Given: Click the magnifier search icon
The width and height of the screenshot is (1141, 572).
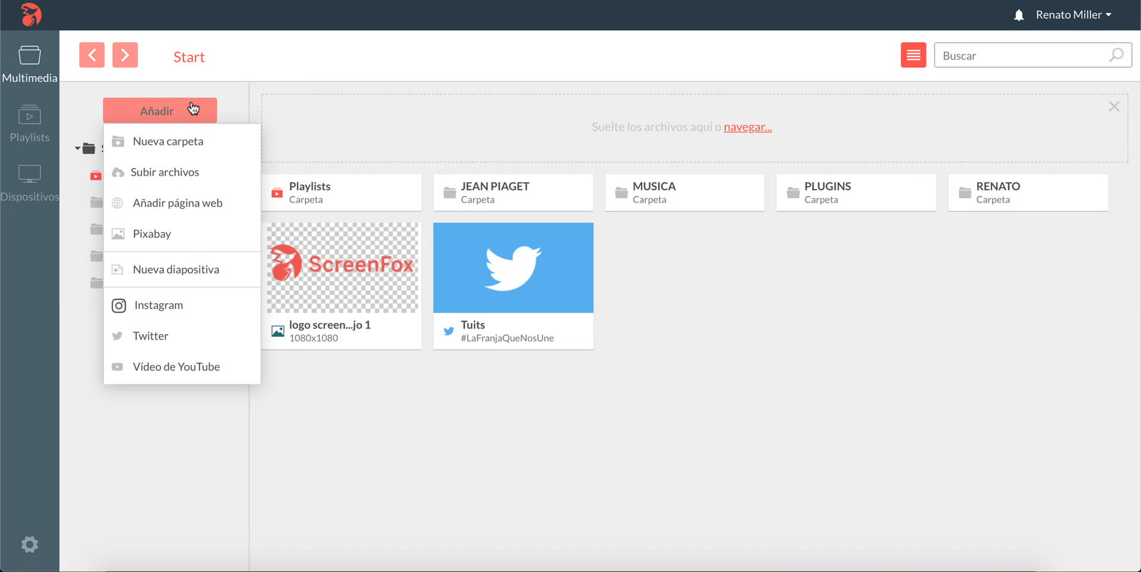Looking at the screenshot, I should coord(1116,55).
